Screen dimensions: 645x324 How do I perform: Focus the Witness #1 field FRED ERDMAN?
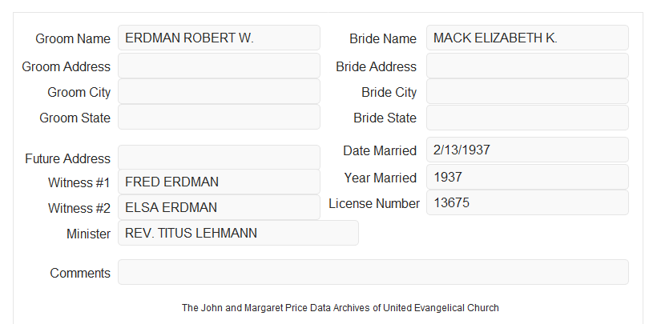click(x=219, y=182)
